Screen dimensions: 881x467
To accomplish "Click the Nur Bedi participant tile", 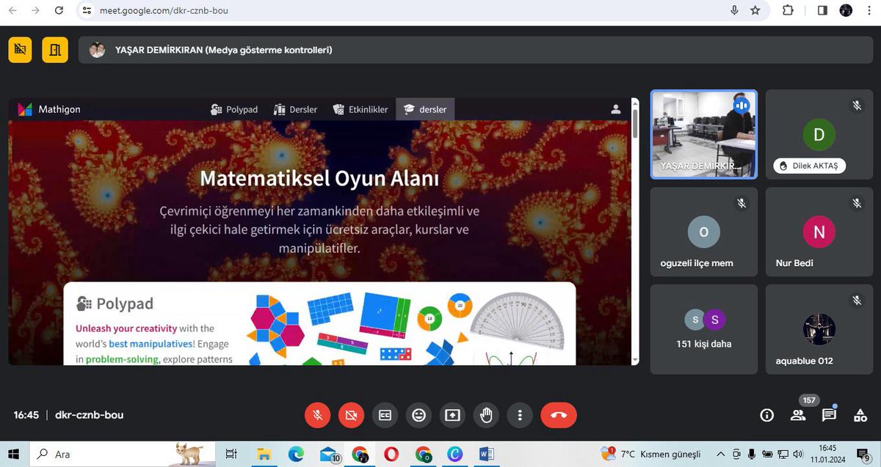I will (819, 232).
